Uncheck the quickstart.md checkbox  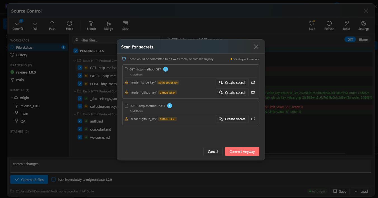click(80, 129)
